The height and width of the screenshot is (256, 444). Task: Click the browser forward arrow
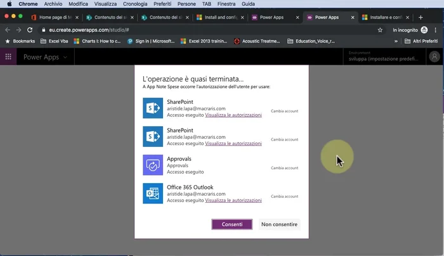(18, 30)
